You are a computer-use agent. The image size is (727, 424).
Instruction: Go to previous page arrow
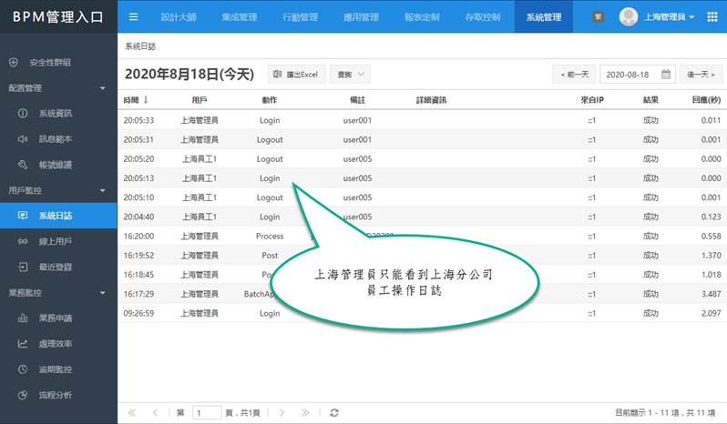point(155,412)
